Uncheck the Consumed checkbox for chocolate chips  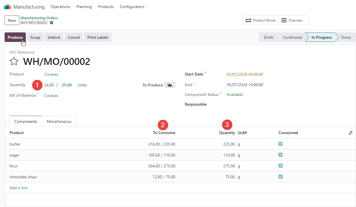coord(281,177)
